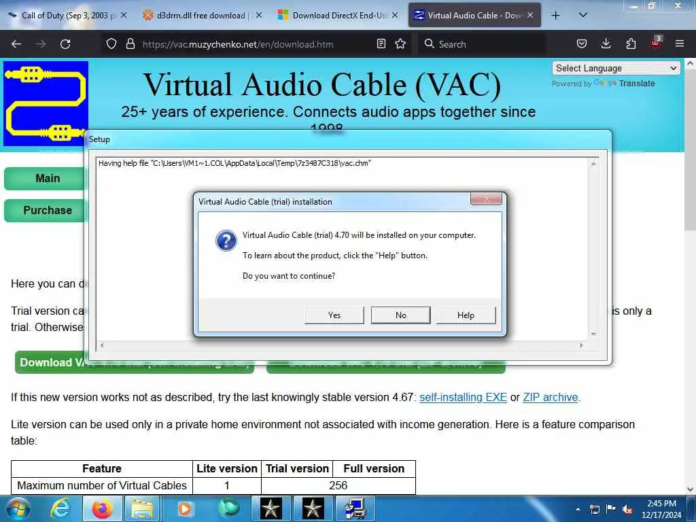Open the media player taskbar icon

coord(185,508)
